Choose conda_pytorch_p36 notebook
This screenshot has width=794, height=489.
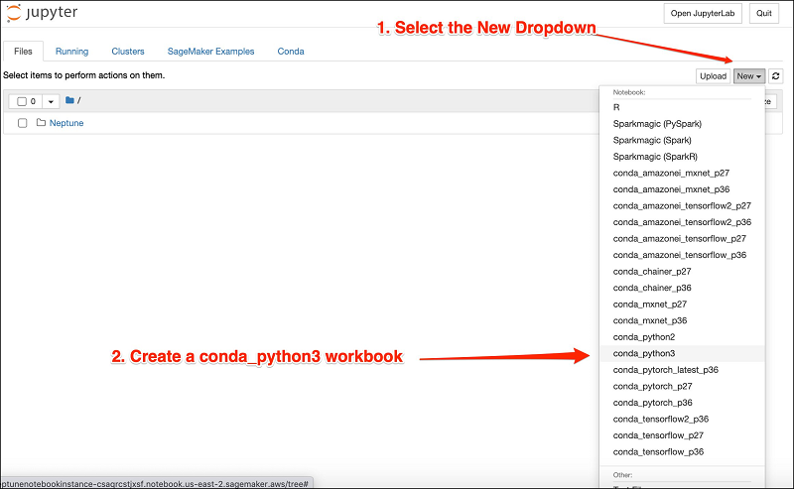[682, 403]
